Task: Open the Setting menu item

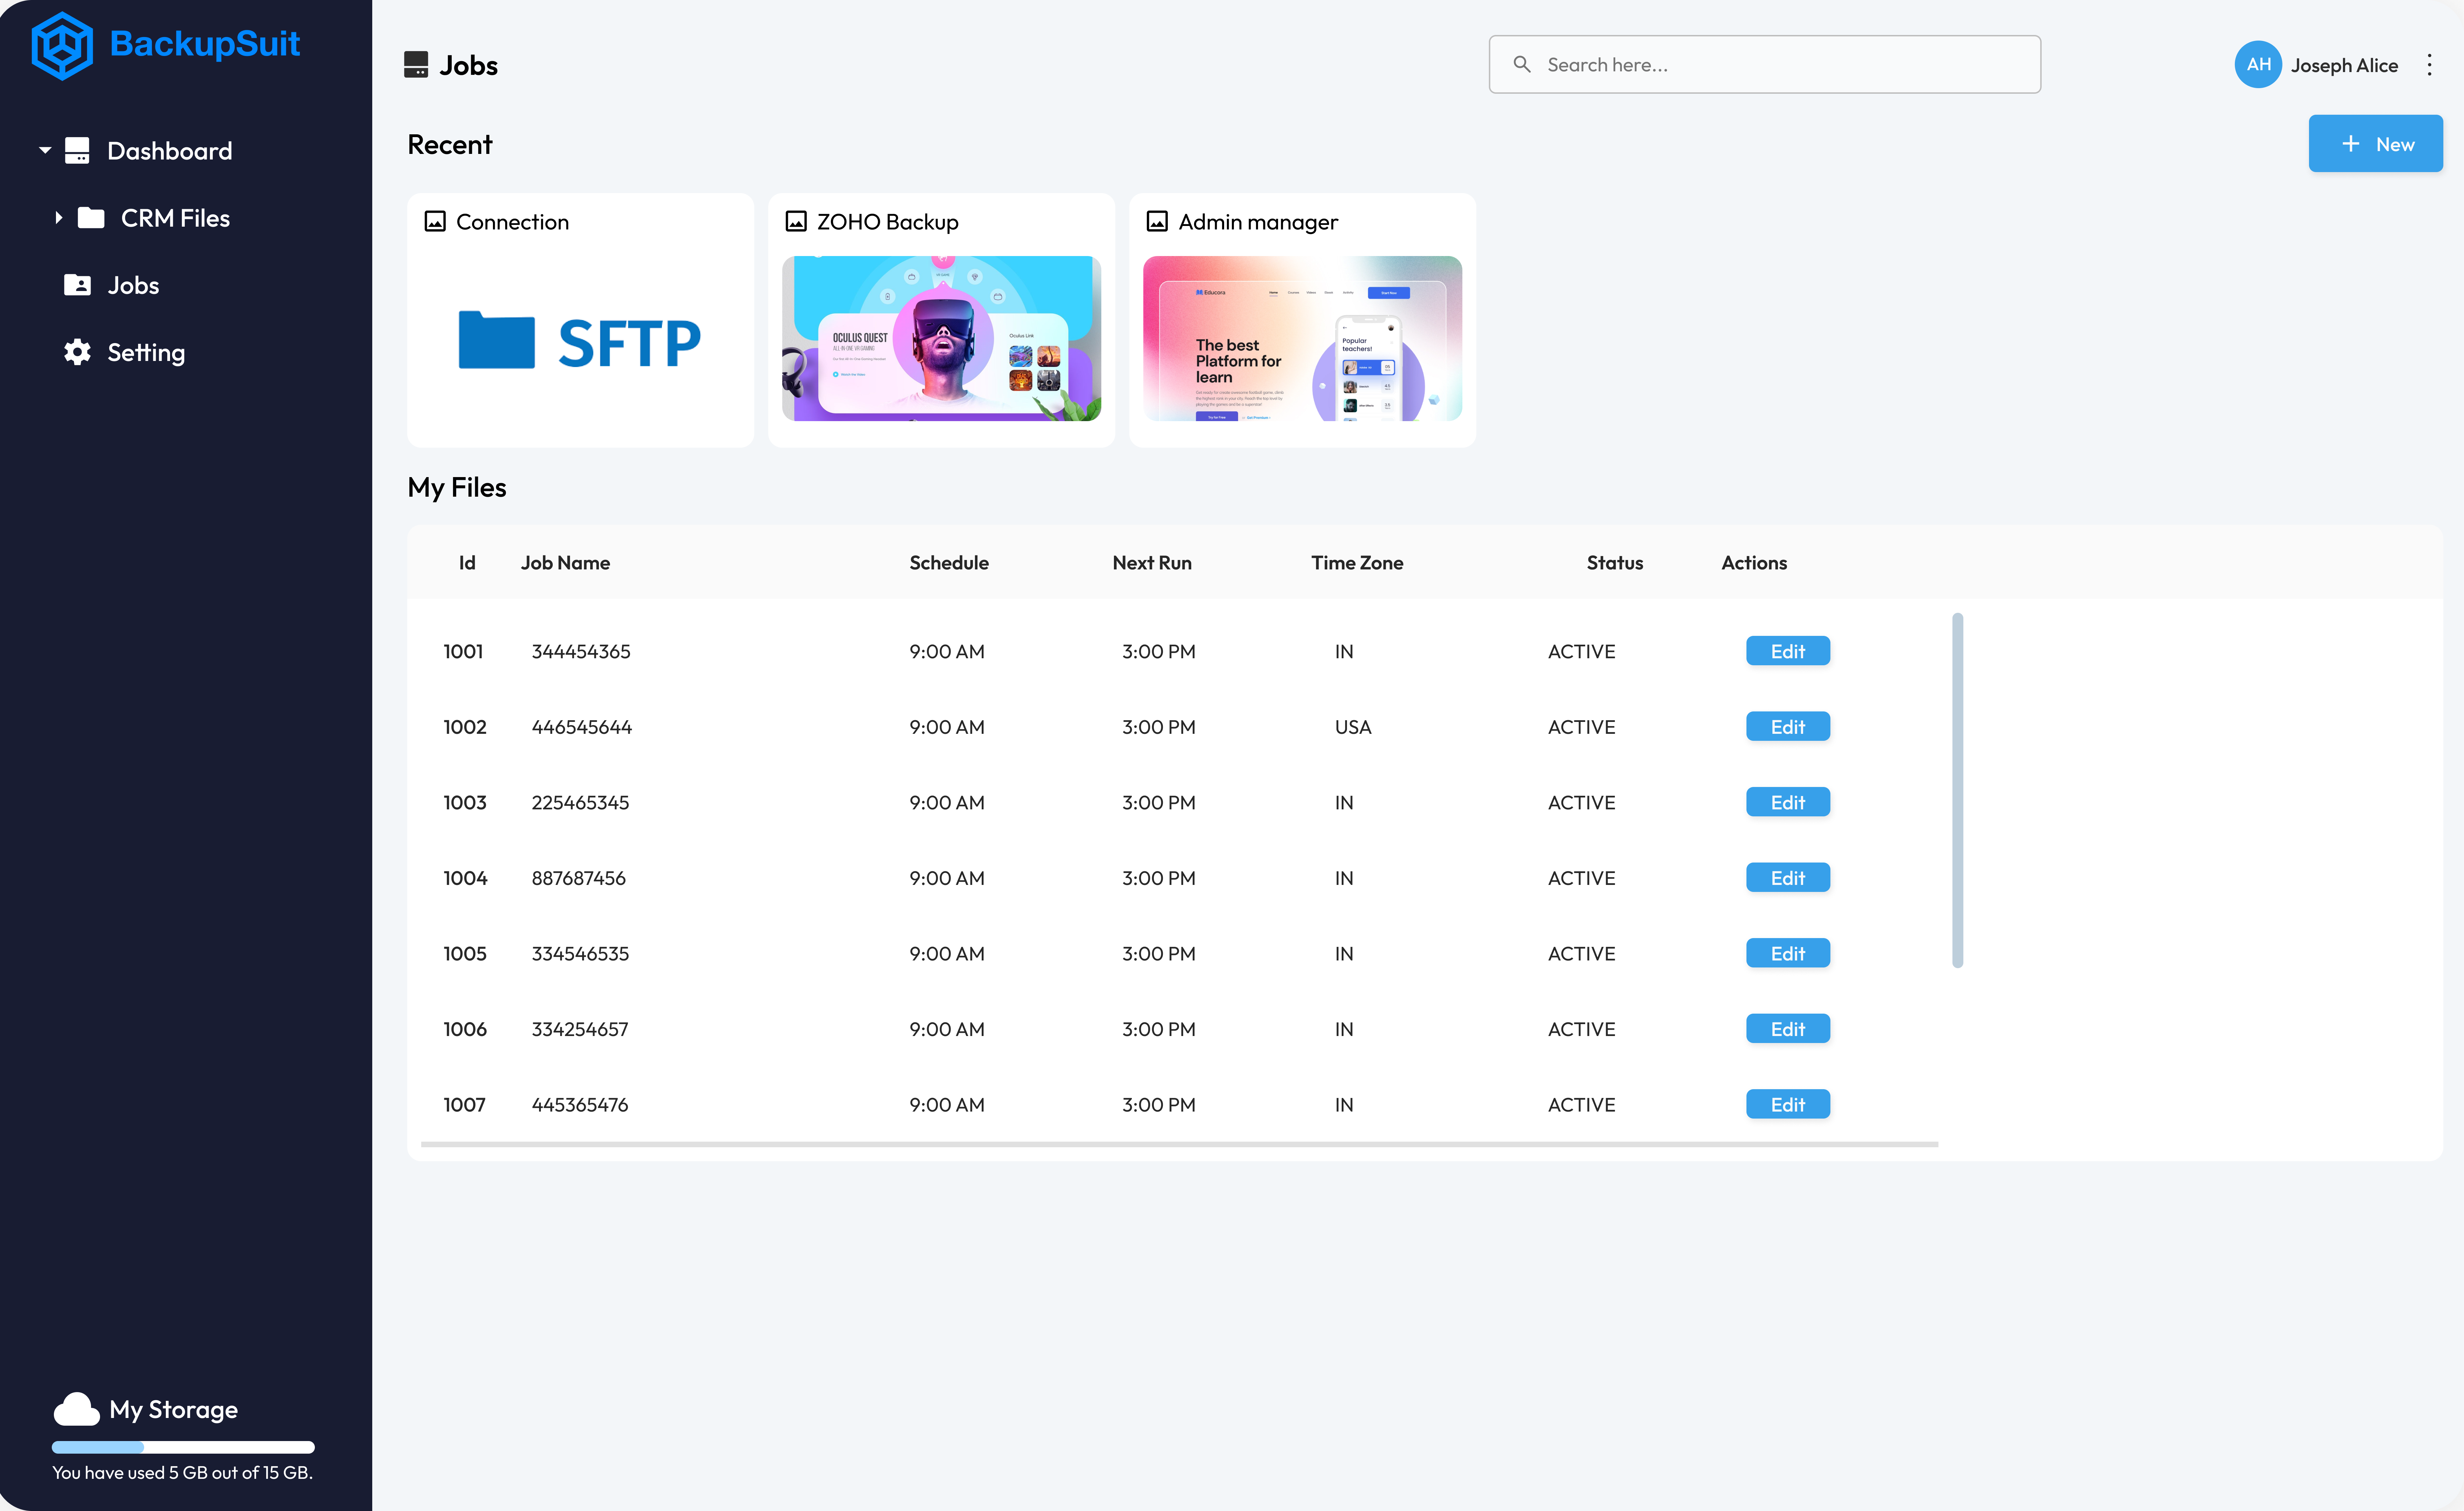Action: coord(146,352)
